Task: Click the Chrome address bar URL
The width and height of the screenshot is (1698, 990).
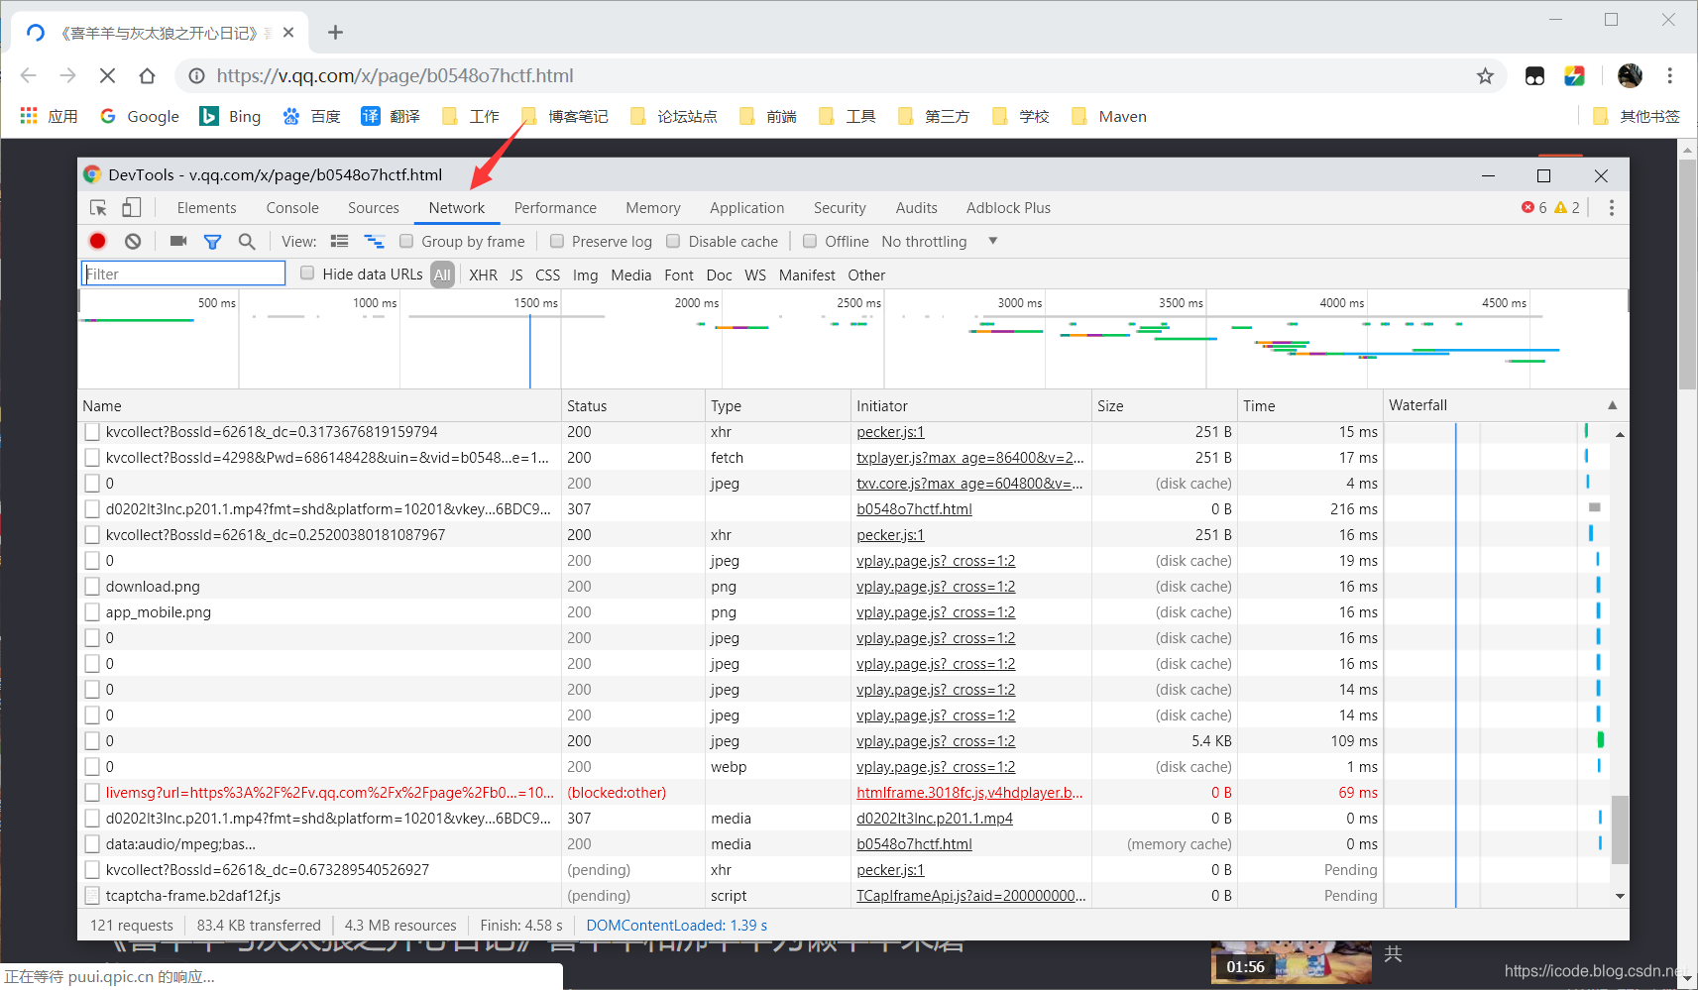Action: (395, 76)
